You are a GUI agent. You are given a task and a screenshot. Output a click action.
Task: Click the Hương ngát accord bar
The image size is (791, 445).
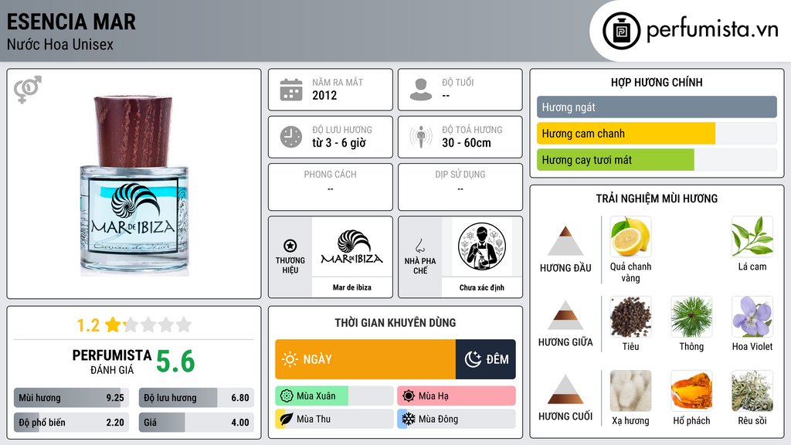click(x=657, y=107)
